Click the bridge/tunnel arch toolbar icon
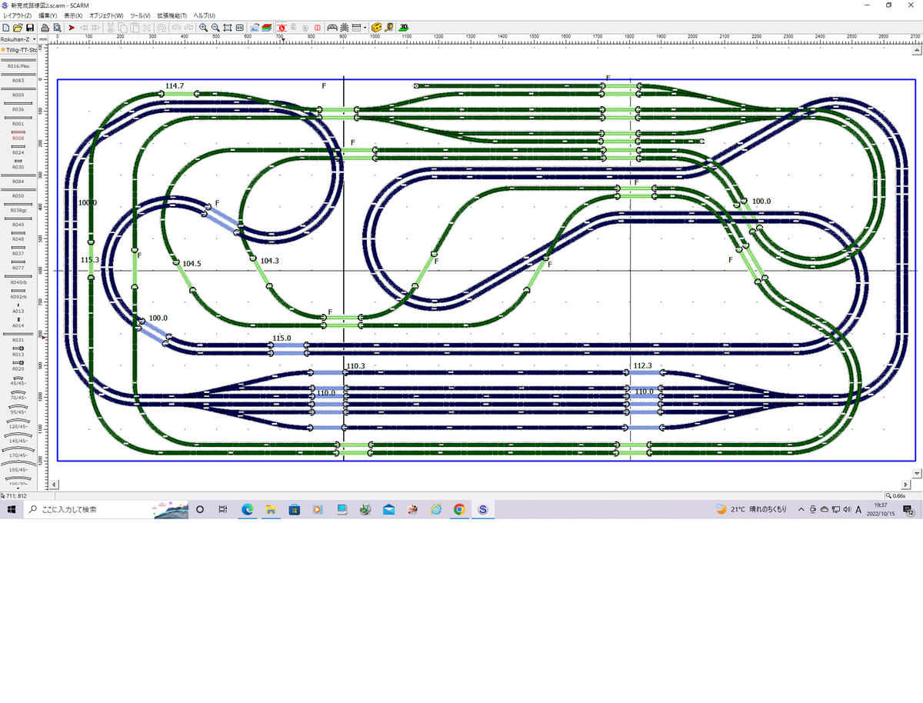 pos(332,27)
